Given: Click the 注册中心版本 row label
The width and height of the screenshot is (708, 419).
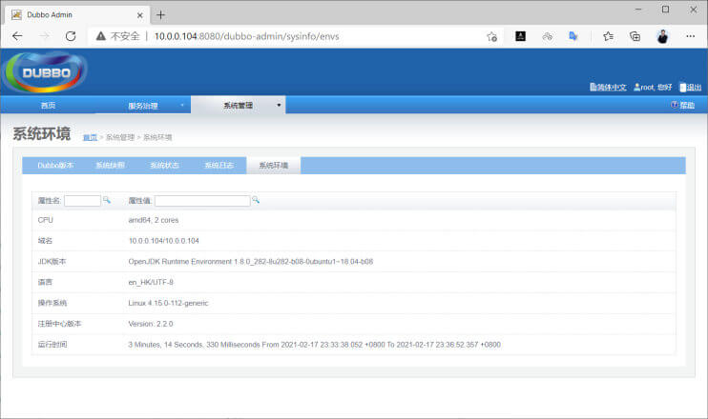Looking at the screenshot, I should [59, 324].
